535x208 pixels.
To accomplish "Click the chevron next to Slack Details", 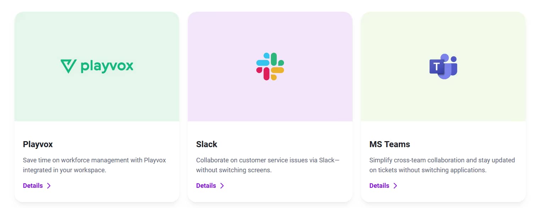I will [222, 185].
